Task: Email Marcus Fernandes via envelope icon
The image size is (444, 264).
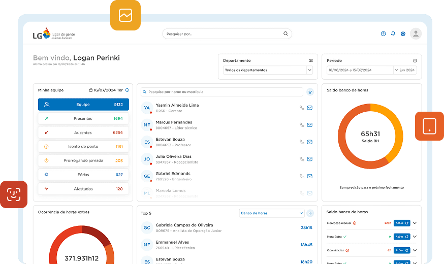Action: point(310,125)
